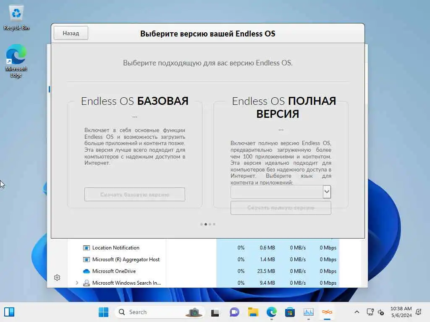Switch to the Endless installer taskbar icon
The image size is (430, 322).
click(x=327, y=312)
